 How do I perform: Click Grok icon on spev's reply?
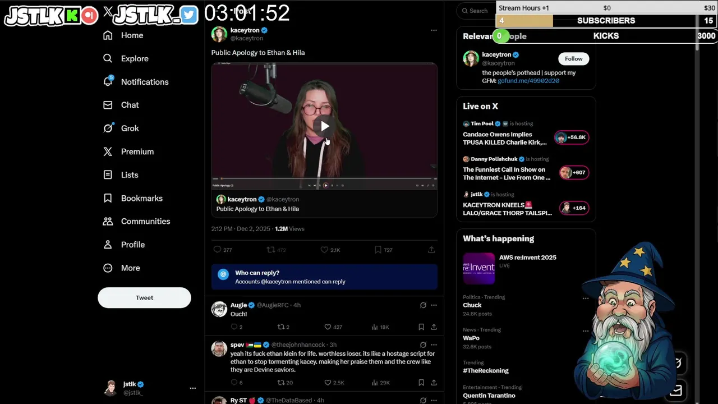pos(423,345)
